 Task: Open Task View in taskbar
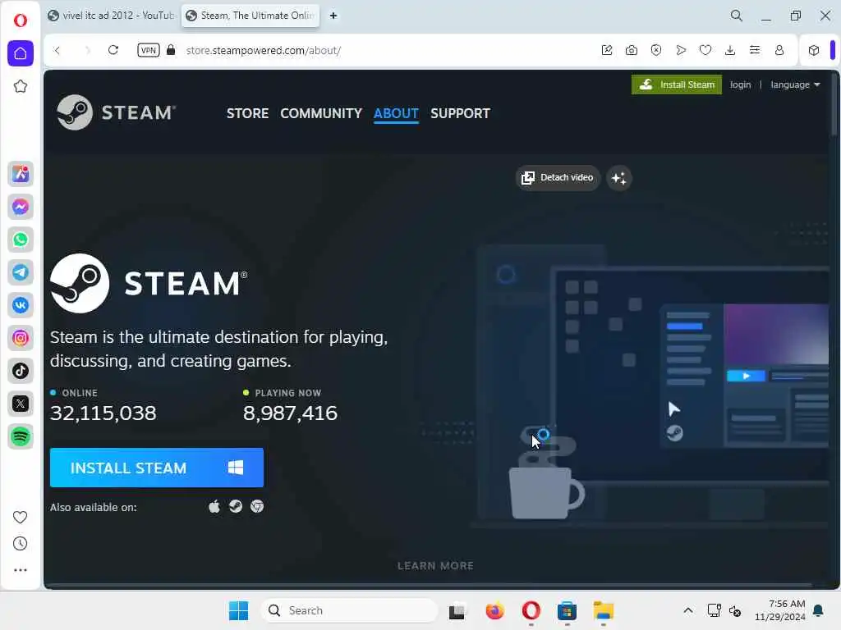[457, 610]
